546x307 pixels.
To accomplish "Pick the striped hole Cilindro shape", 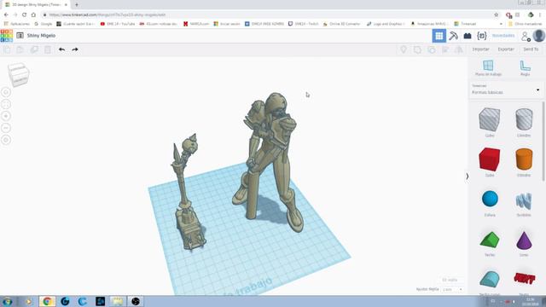I will click(x=524, y=119).
